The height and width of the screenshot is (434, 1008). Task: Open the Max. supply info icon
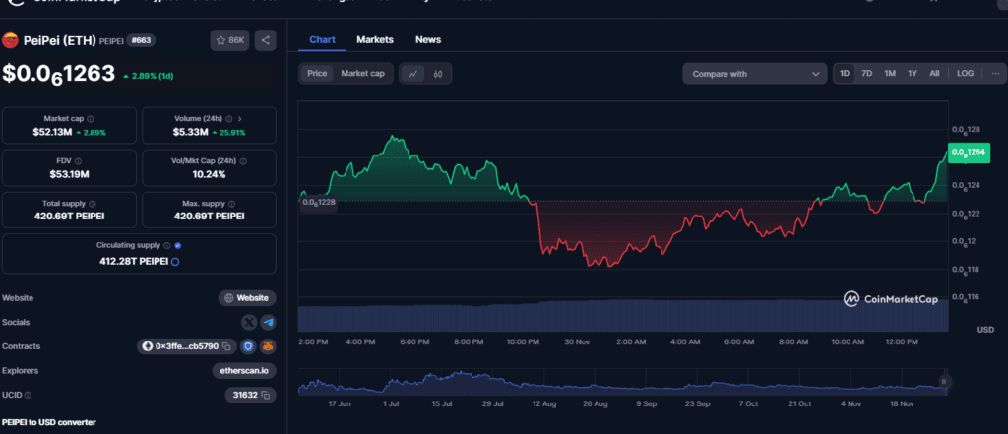coord(232,203)
